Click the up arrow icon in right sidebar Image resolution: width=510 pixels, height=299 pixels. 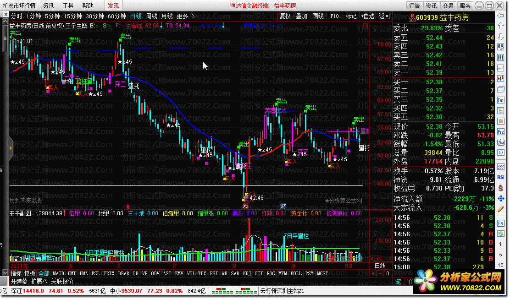[500, 26]
